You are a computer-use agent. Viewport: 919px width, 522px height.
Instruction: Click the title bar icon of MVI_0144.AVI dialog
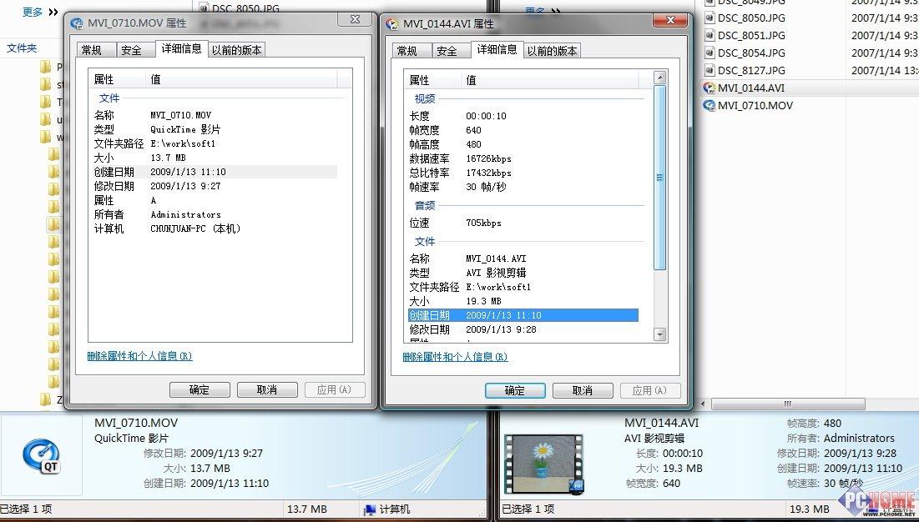tap(392, 24)
